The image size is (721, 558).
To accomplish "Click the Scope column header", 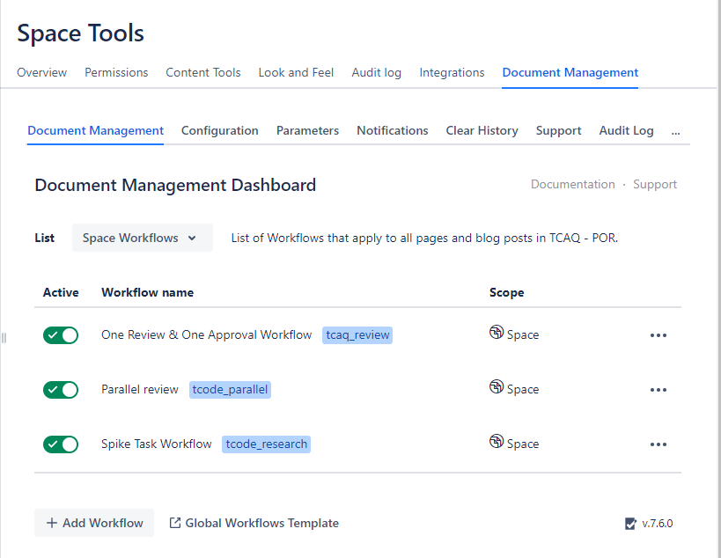I will pyautogui.click(x=506, y=292).
